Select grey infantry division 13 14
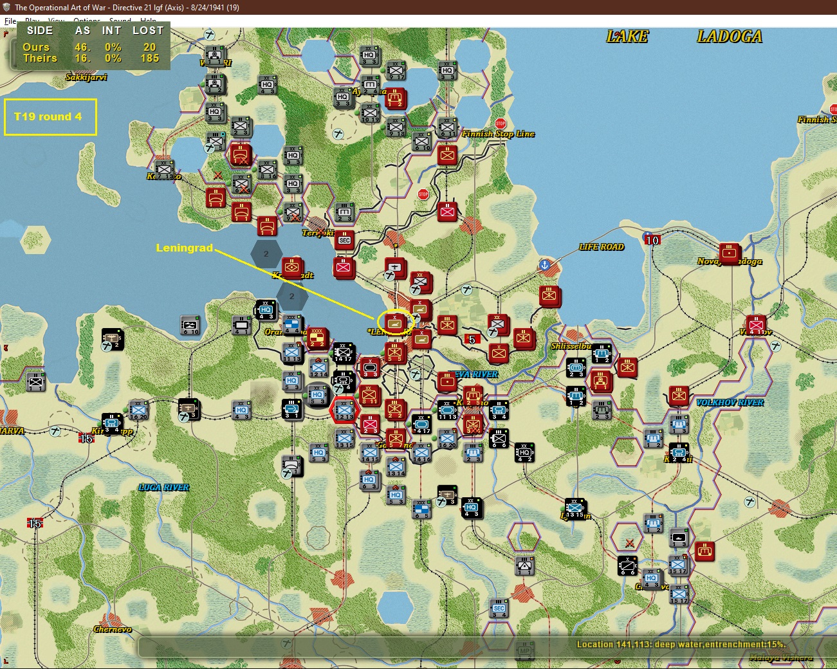Viewport: 837px width, 669px height. tap(396, 466)
